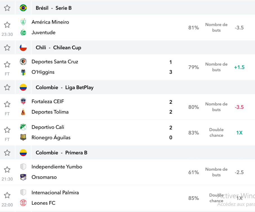Screen dimensions: 255x212
Task: Click the América Mineiro club crest
Action: tap(23, 22)
